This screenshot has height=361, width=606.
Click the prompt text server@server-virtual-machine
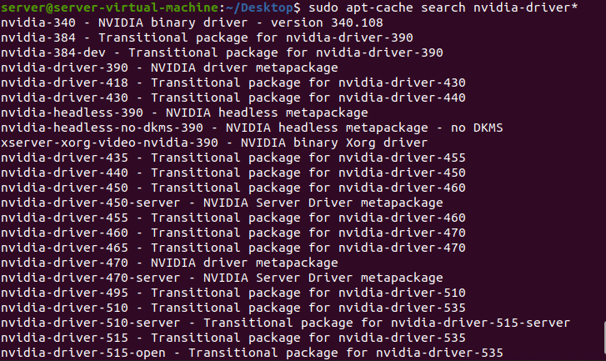109,8
